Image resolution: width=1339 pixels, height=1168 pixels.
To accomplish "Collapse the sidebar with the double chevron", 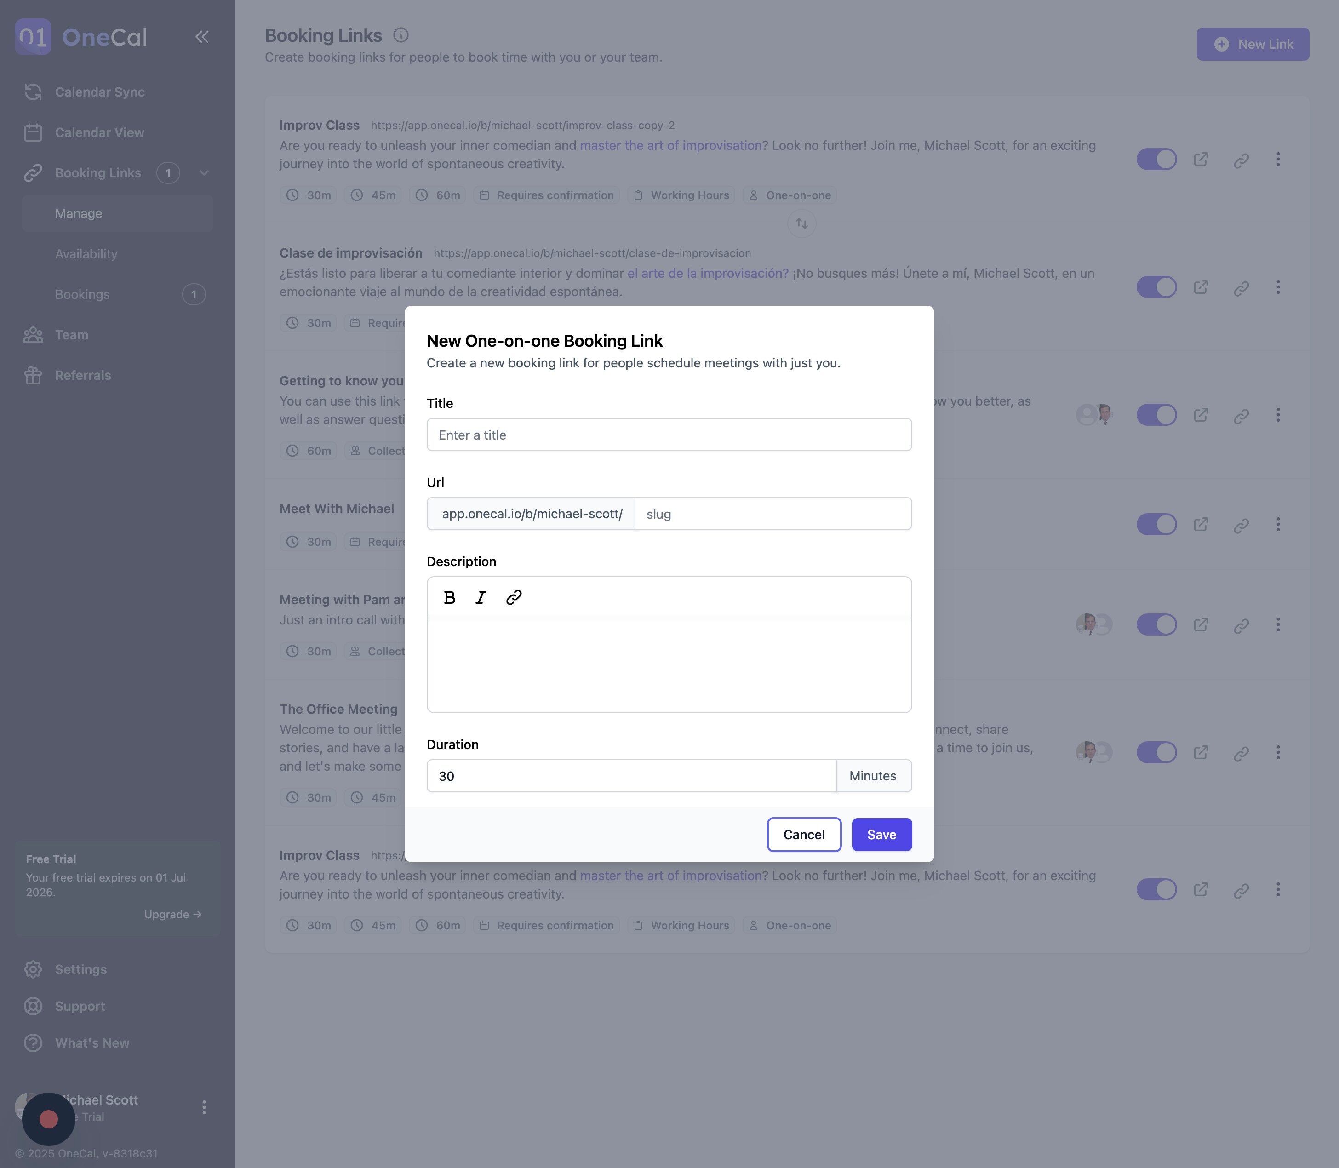I will point(202,37).
